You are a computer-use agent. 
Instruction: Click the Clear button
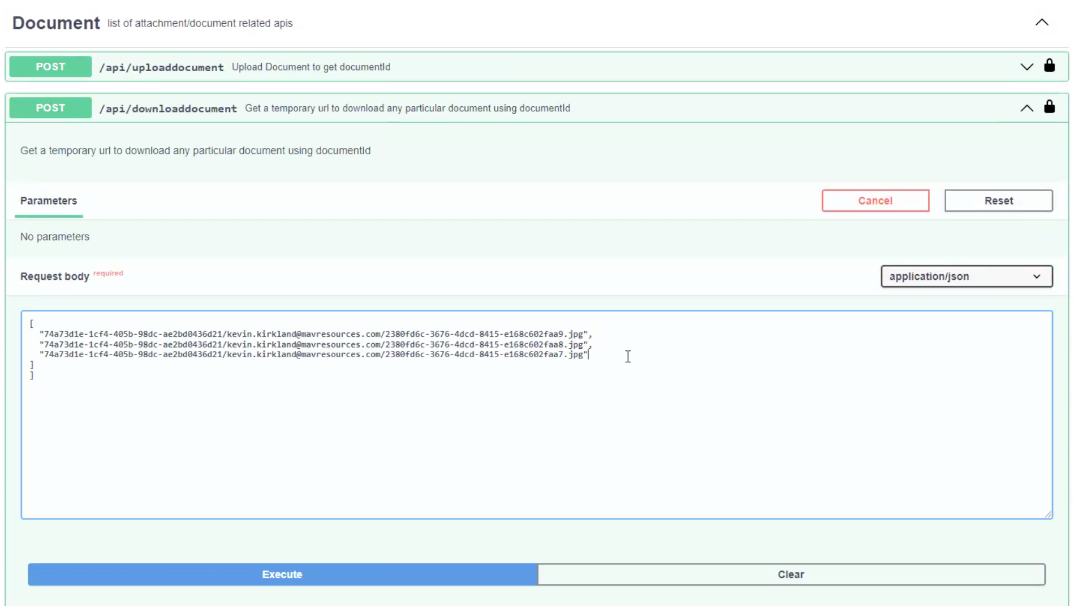click(791, 574)
